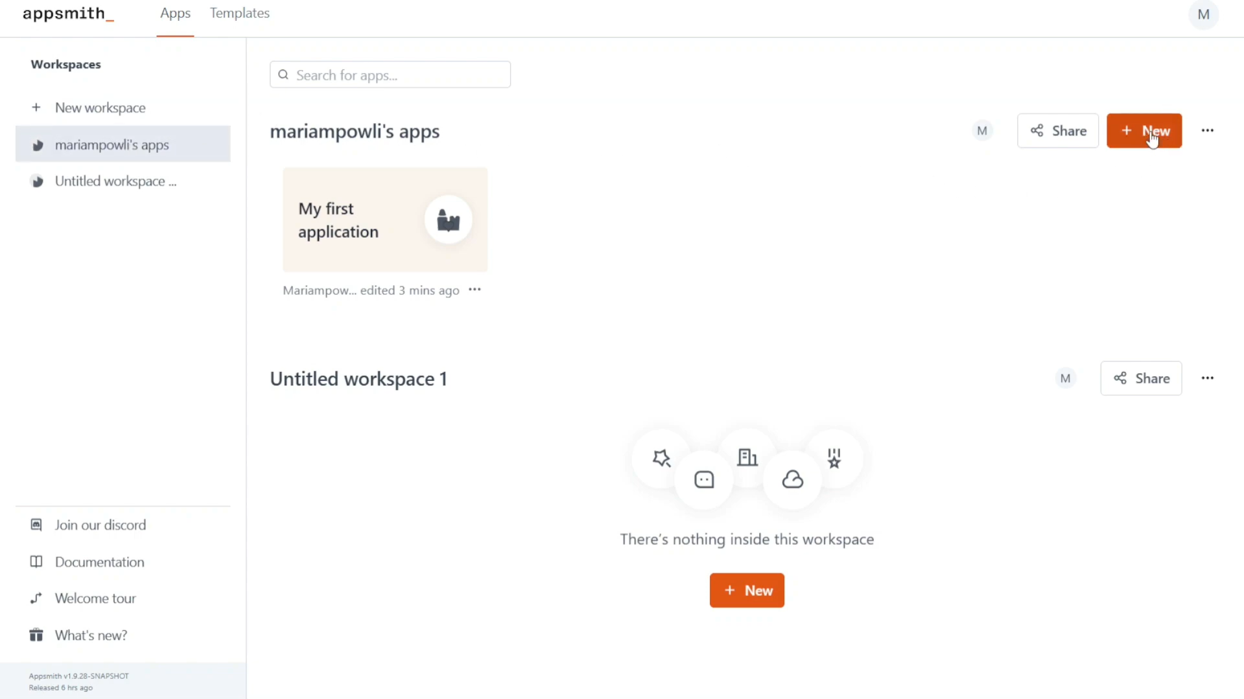Switch to the Apps tab
This screenshot has width=1244, height=699.
(175, 13)
